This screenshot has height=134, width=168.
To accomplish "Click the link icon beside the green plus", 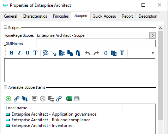I will [x=17, y=99].
